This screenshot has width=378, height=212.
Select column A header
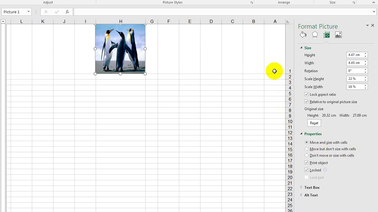click(x=275, y=21)
